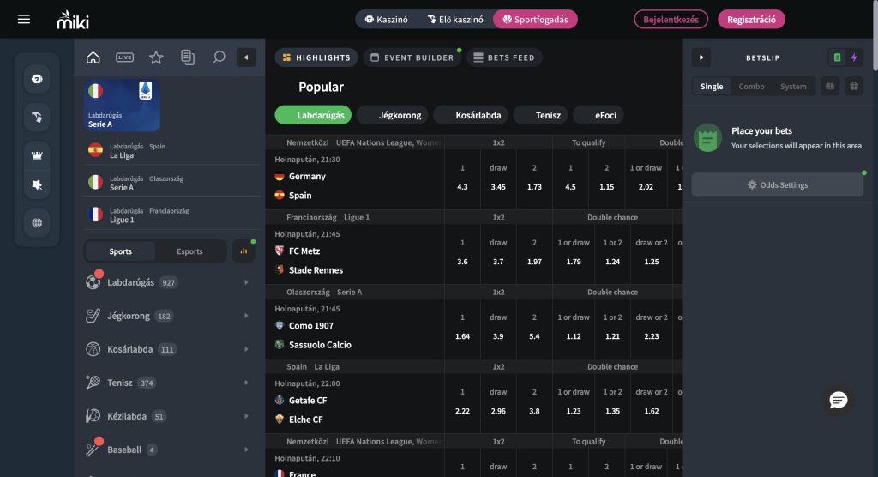Pick Germany win odds 4.3
The image size is (878, 477).
pyautogui.click(x=462, y=186)
